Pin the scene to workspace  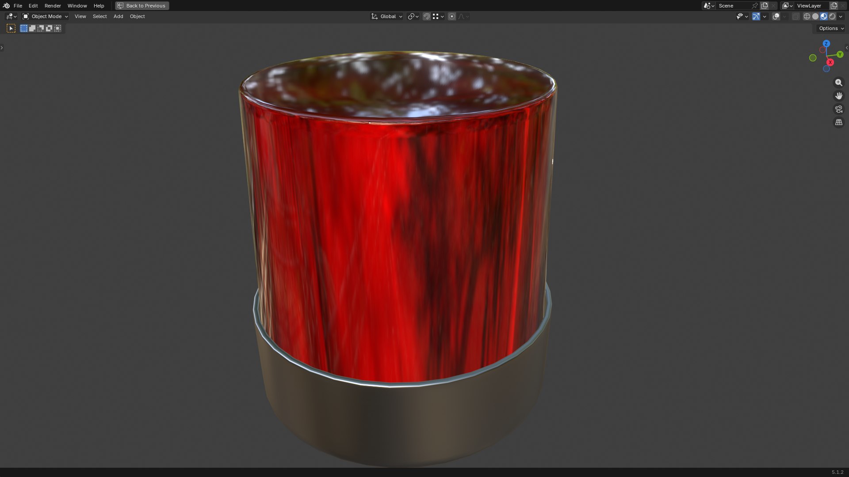point(755,6)
